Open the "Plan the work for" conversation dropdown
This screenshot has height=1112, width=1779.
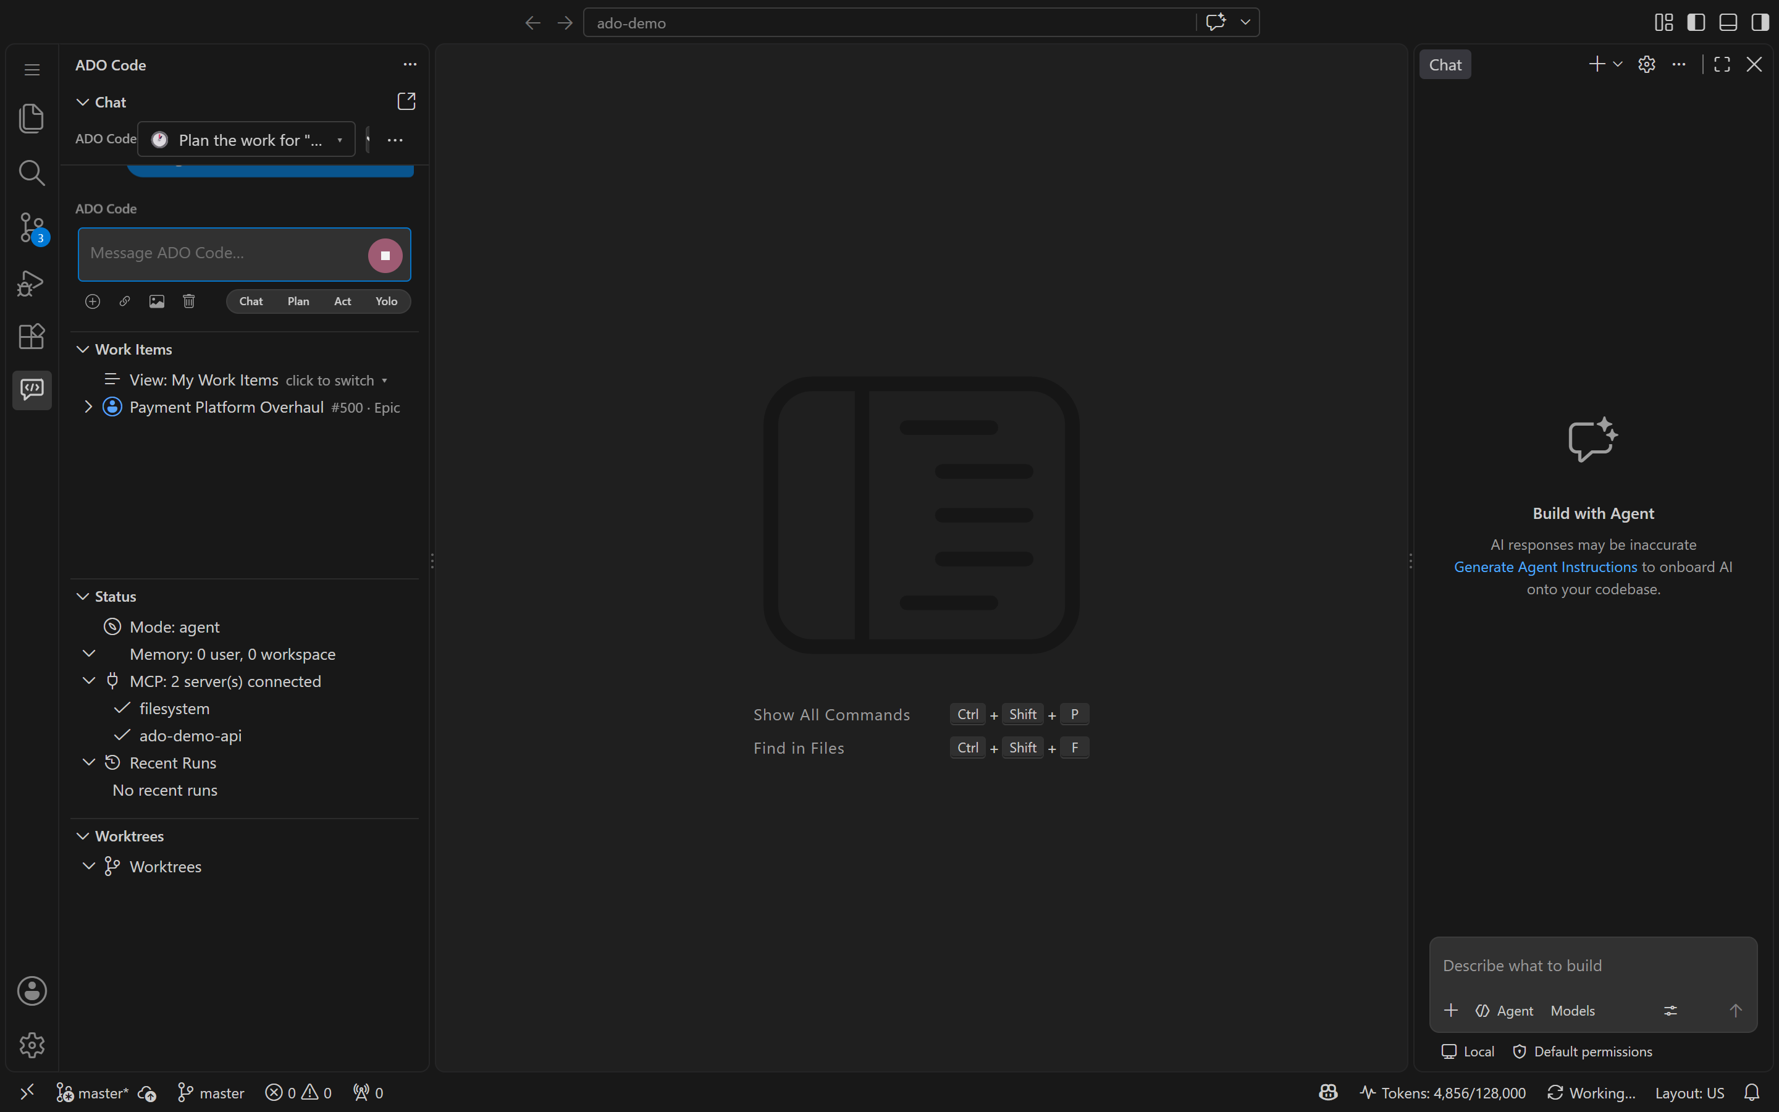pyautogui.click(x=246, y=140)
